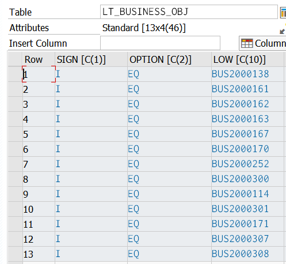Click the table icon beside LT_BUSINESS_OBJ field

[283, 13]
